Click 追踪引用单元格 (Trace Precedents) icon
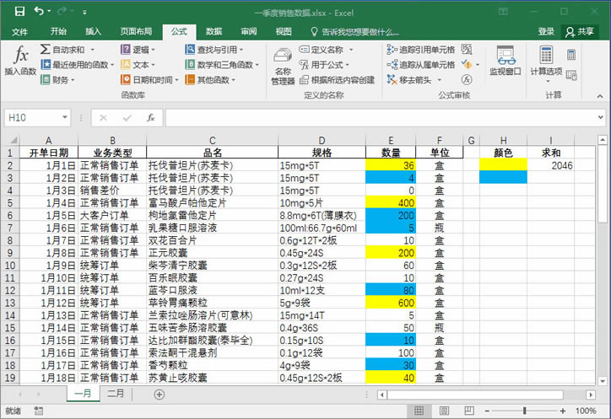Image resolution: width=611 pixels, height=419 pixels. click(391, 50)
